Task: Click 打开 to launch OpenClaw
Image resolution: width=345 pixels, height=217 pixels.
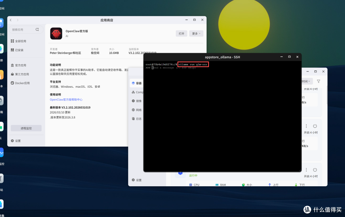Action: click(x=181, y=34)
